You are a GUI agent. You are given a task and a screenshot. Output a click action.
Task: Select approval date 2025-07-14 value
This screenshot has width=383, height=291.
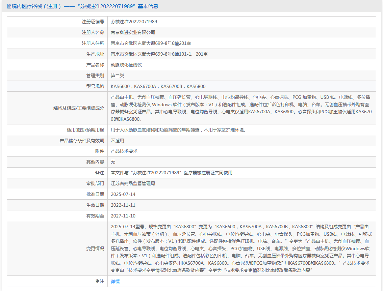[x=123, y=195]
